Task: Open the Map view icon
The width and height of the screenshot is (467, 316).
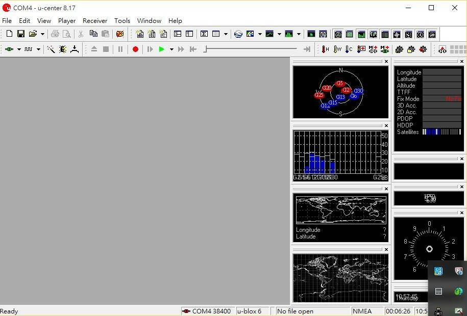Action: coord(250,34)
